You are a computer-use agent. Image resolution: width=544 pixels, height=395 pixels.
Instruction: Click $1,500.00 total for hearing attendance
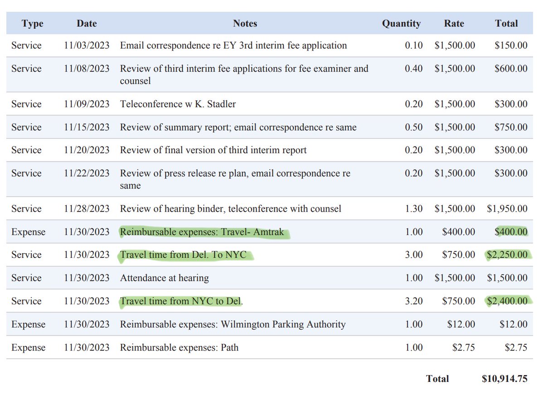point(507,278)
